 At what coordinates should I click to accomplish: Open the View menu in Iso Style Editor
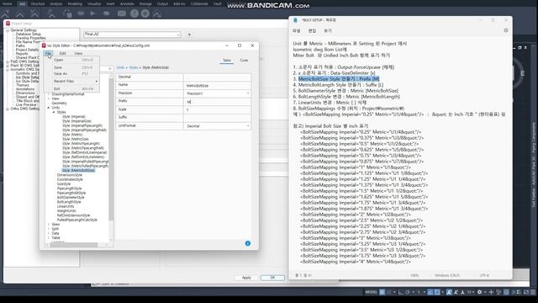pos(78,54)
